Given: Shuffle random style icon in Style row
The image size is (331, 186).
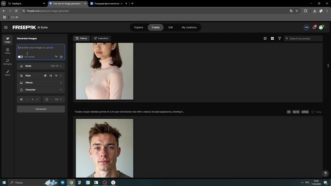Looking at the screenshot, I should click(51, 75).
